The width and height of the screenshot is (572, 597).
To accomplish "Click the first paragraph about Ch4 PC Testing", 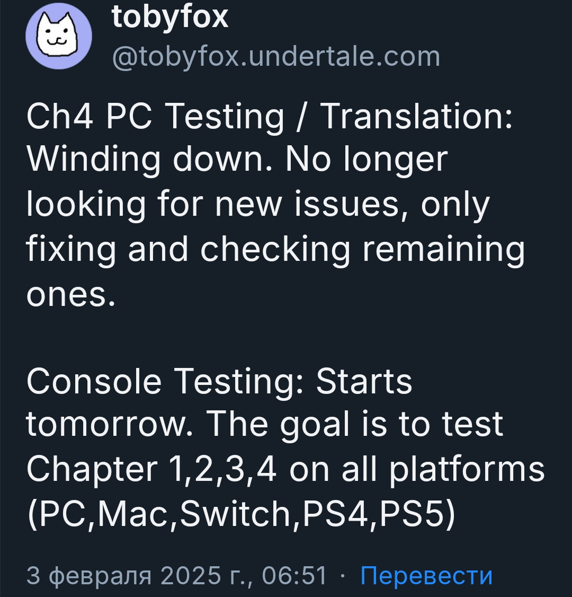I will pos(276,205).
